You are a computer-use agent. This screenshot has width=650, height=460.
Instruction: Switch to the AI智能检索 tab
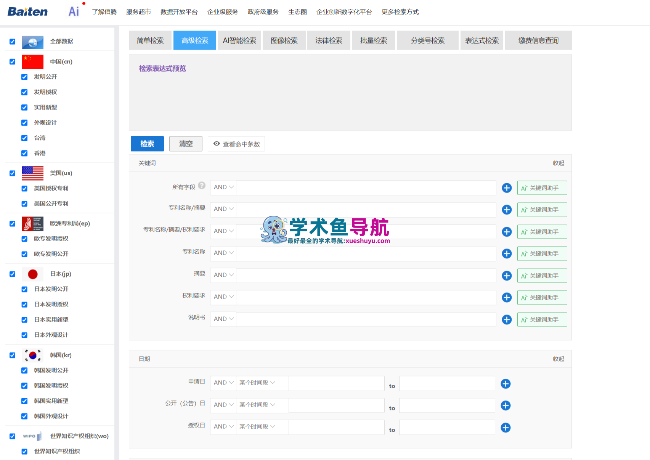(239, 40)
